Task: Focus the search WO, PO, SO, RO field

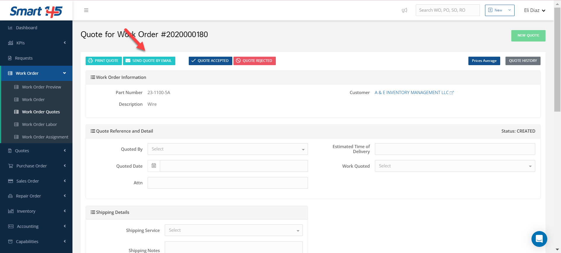Action: pos(448,10)
